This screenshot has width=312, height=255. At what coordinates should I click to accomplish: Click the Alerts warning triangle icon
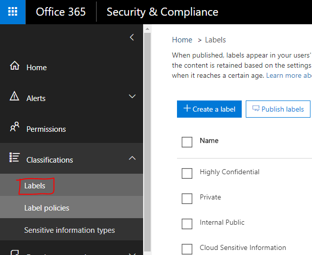click(x=15, y=96)
